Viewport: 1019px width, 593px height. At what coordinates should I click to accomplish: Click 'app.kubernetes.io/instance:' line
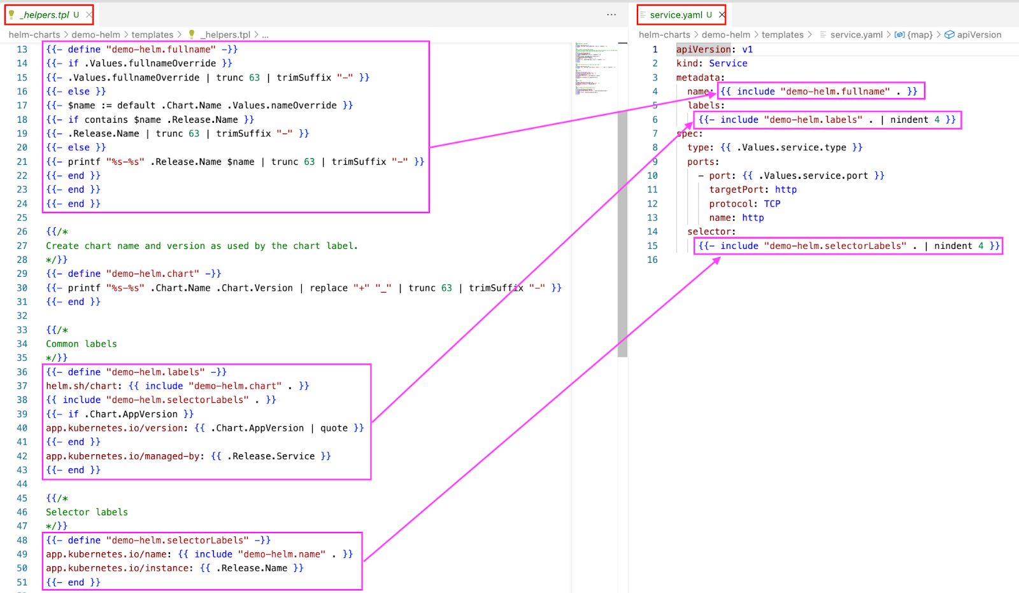point(175,568)
